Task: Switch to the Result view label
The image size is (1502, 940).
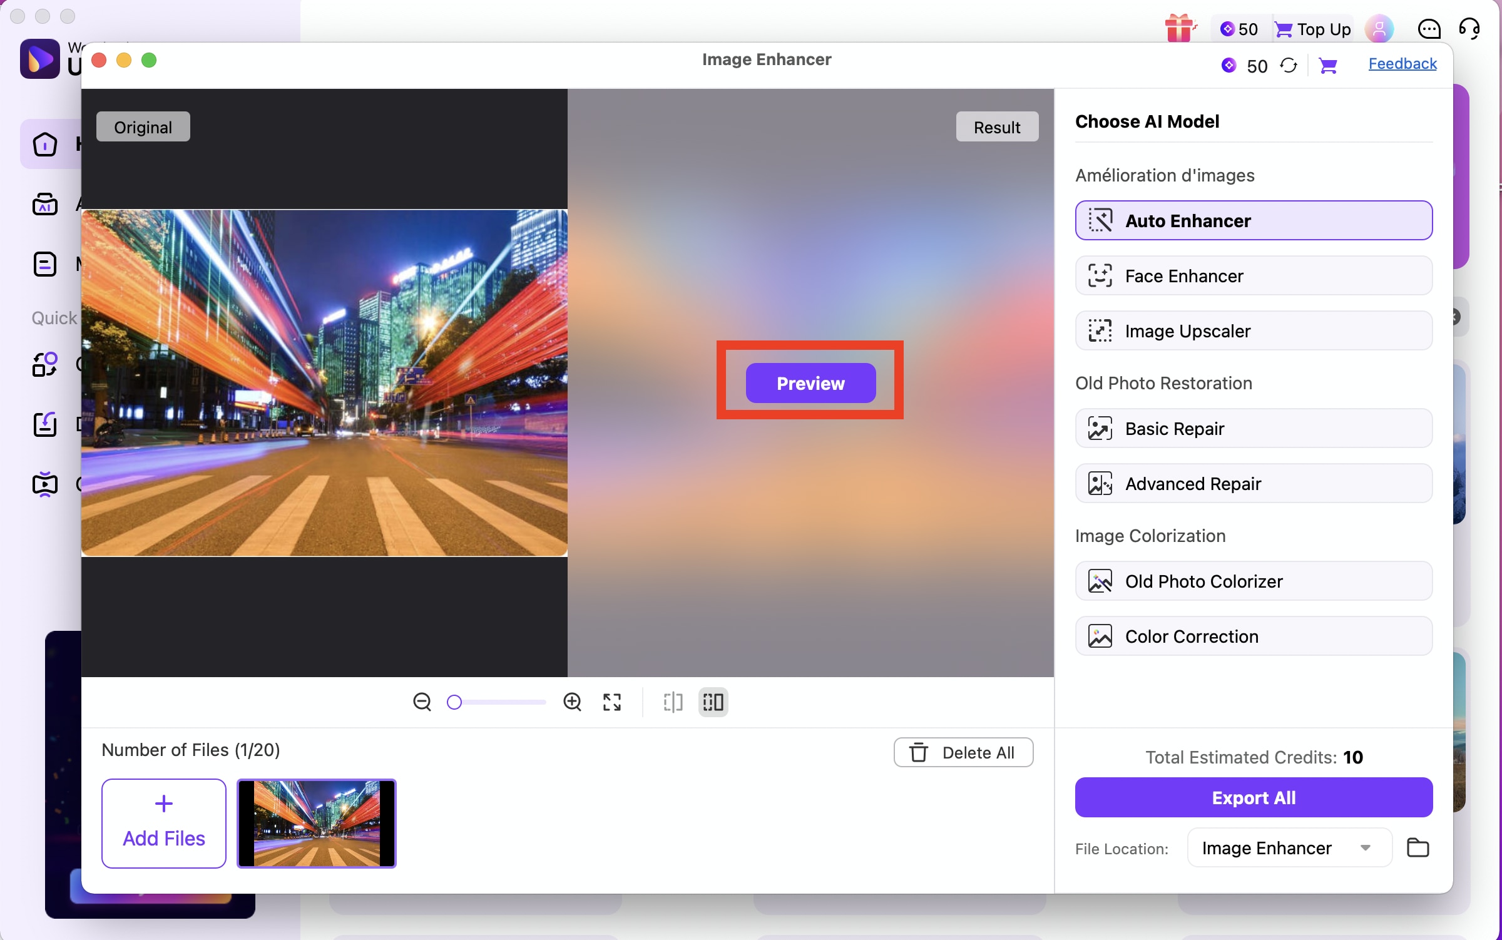Action: [x=997, y=126]
